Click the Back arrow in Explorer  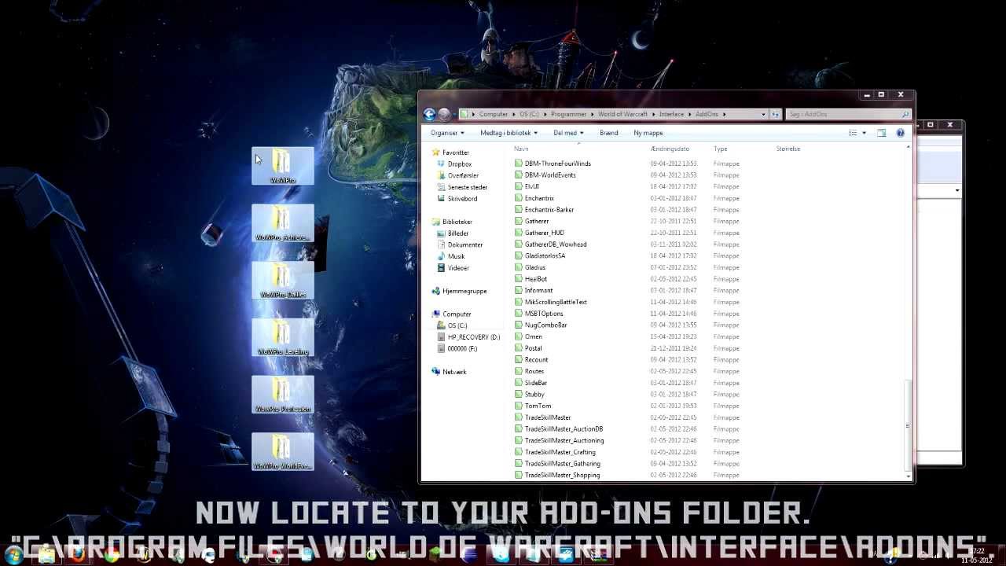pyautogui.click(x=429, y=114)
